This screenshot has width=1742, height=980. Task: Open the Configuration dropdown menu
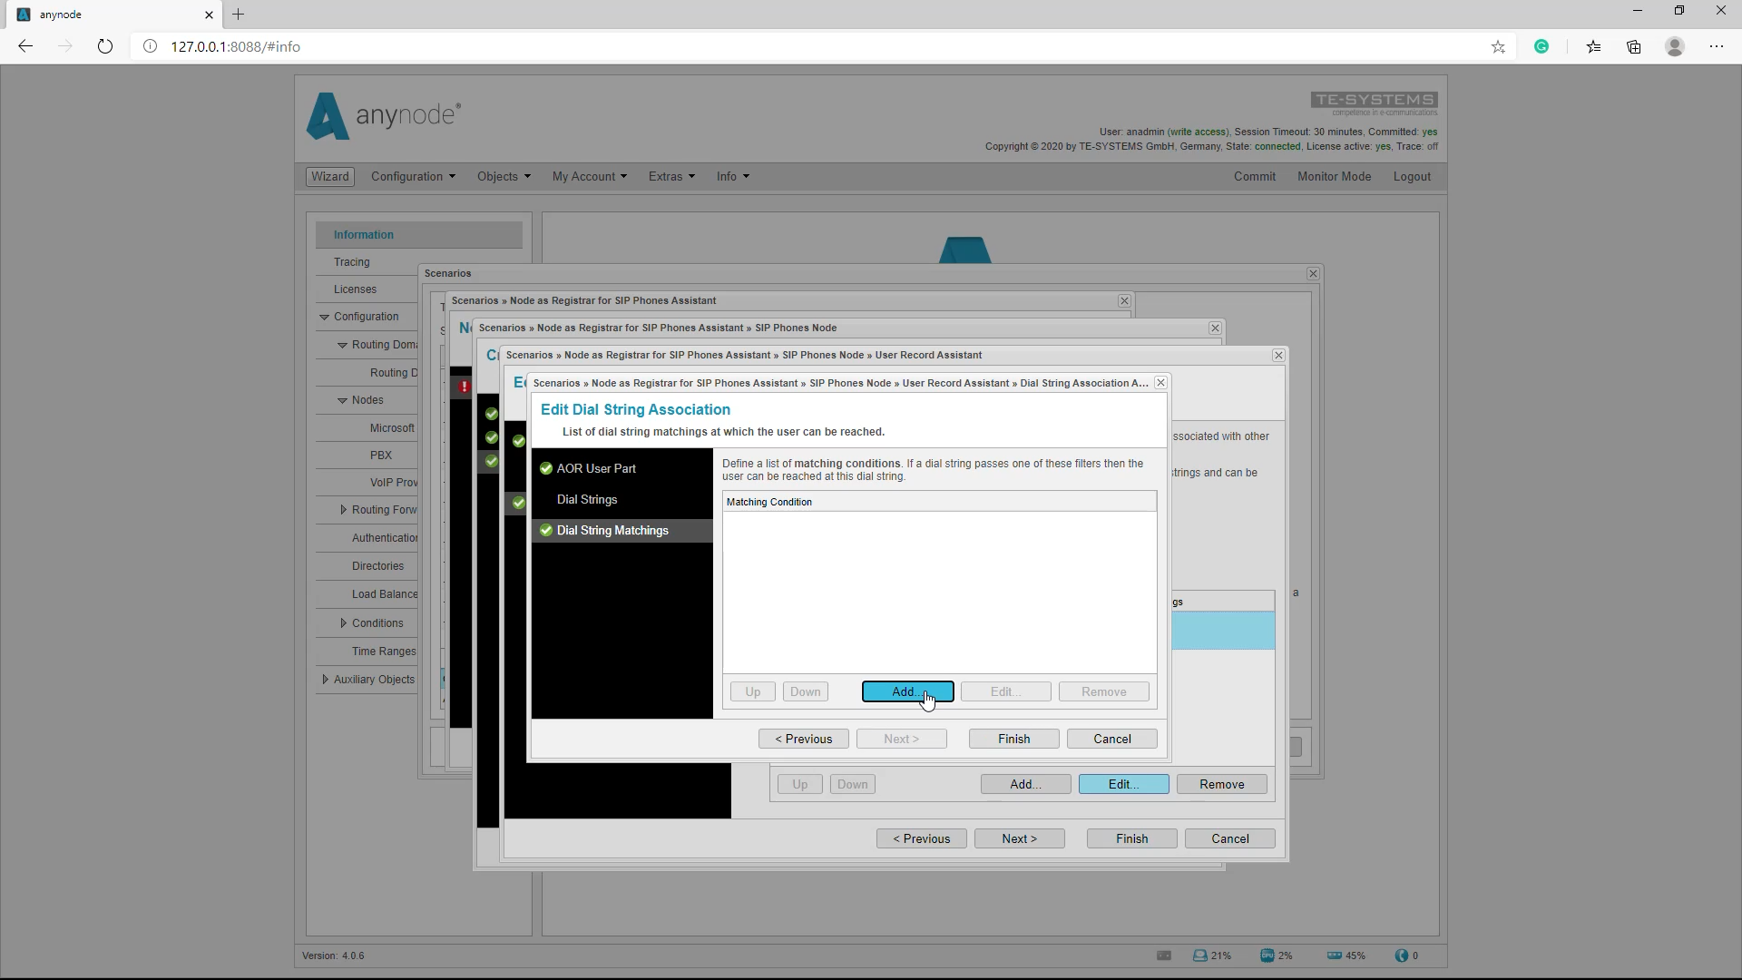click(x=413, y=177)
